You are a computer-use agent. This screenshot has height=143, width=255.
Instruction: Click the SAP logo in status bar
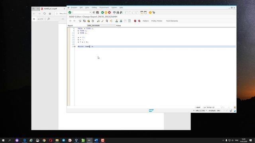(151, 110)
